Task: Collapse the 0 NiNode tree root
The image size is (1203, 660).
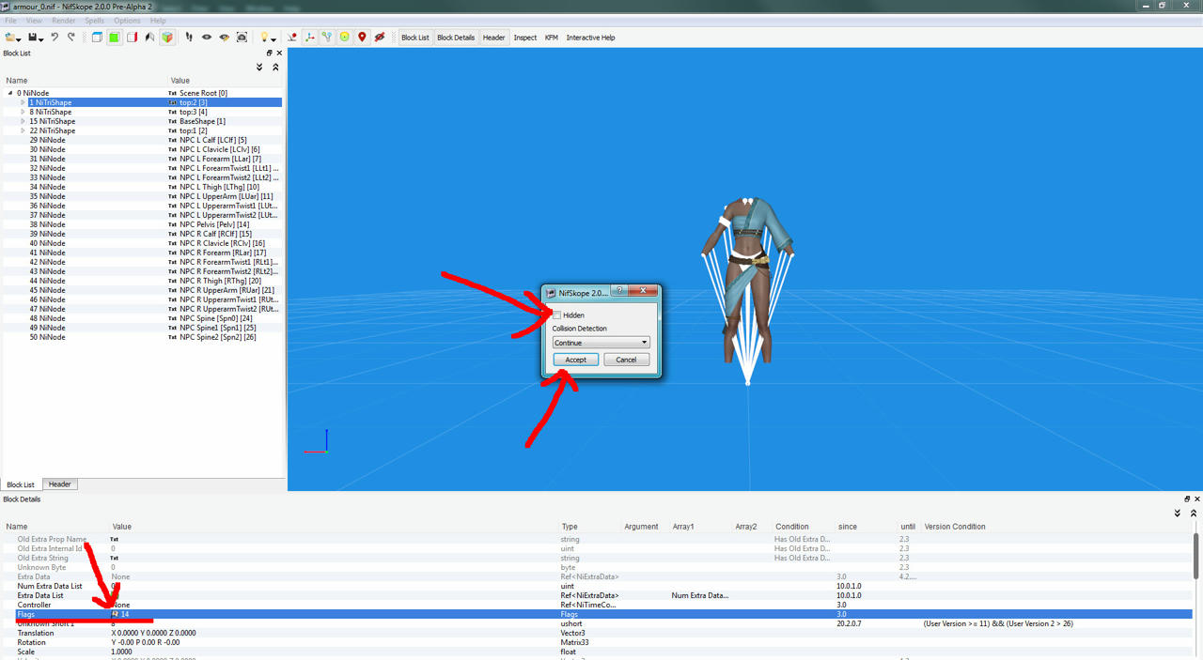Action: [x=10, y=93]
